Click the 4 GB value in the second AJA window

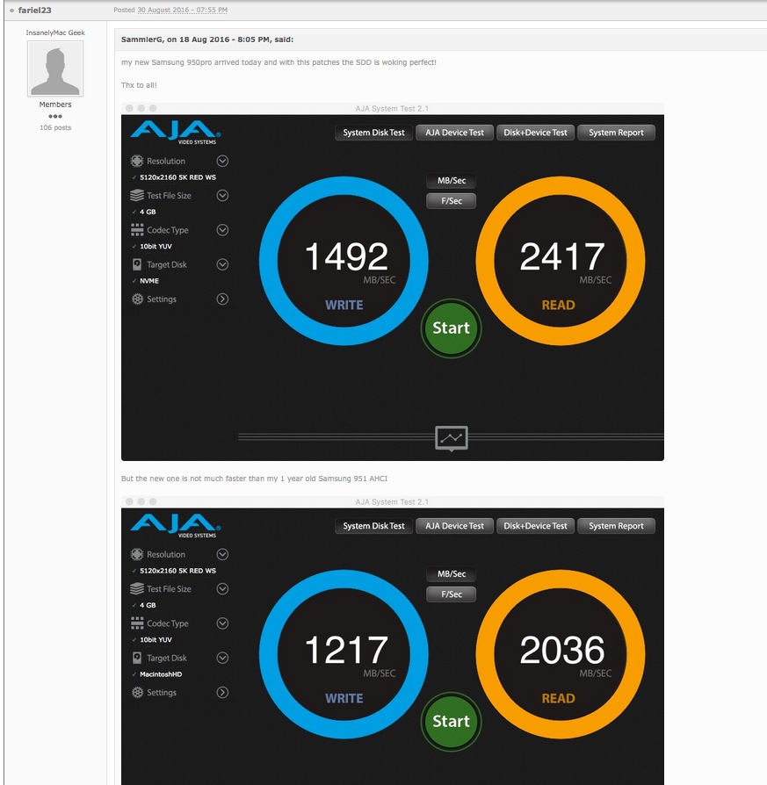[x=148, y=605]
